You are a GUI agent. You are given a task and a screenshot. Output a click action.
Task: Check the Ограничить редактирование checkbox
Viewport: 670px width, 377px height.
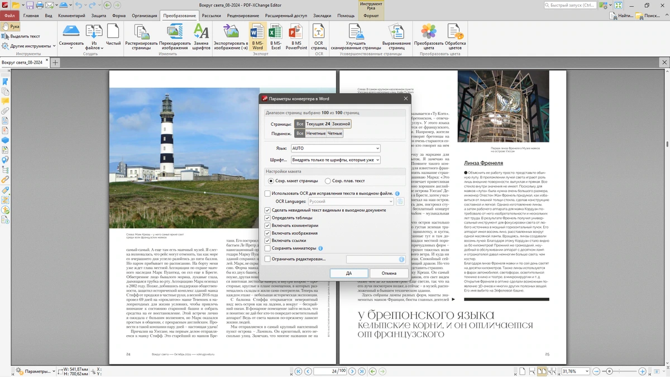pyautogui.click(x=267, y=259)
